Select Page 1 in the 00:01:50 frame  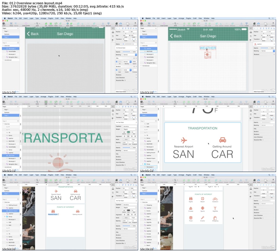click(11, 31)
